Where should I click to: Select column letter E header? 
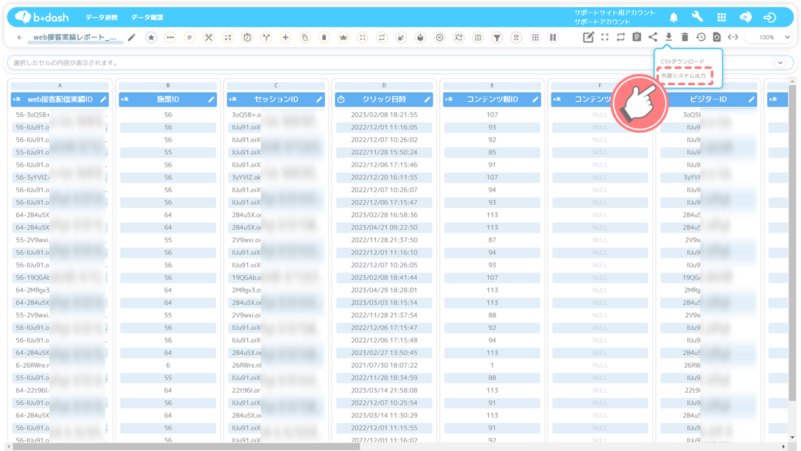(492, 86)
